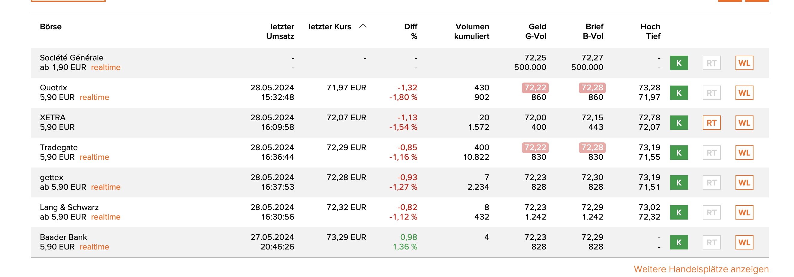Click realtime link in gettex row
Image resolution: width=794 pixels, height=277 pixels.
point(106,187)
